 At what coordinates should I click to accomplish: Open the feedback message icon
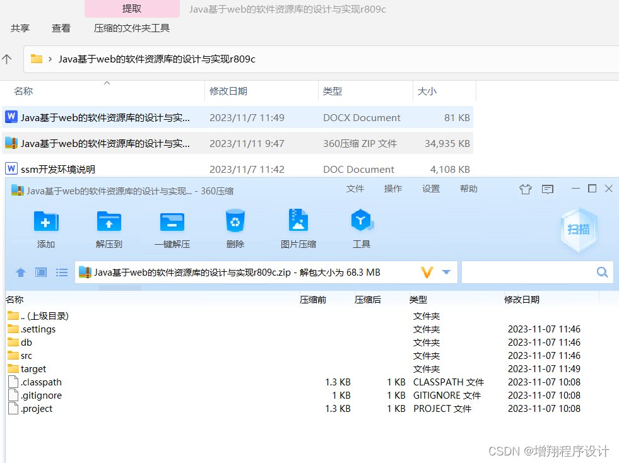pos(548,189)
